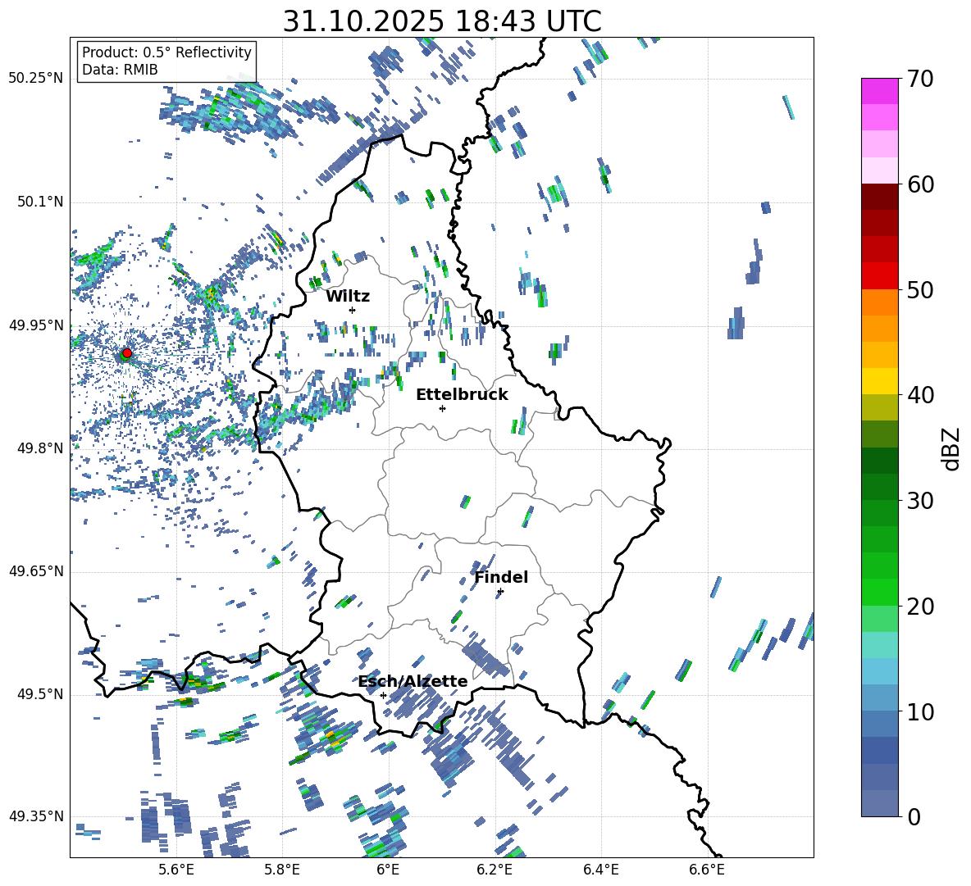Click the colorbar tick label 10
971x886 pixels.
(920, 712)
